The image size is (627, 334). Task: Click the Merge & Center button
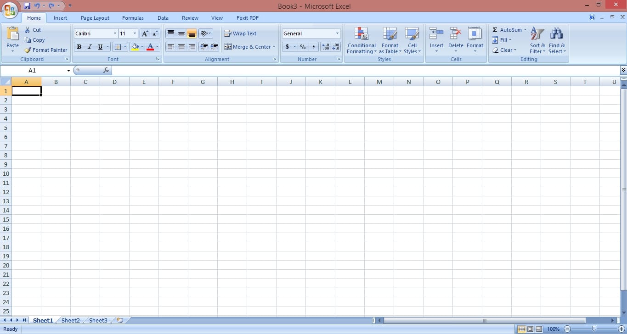pyautogui.click(x=247, y=47)
